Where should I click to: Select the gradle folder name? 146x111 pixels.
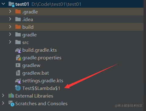tap(29, 35)
